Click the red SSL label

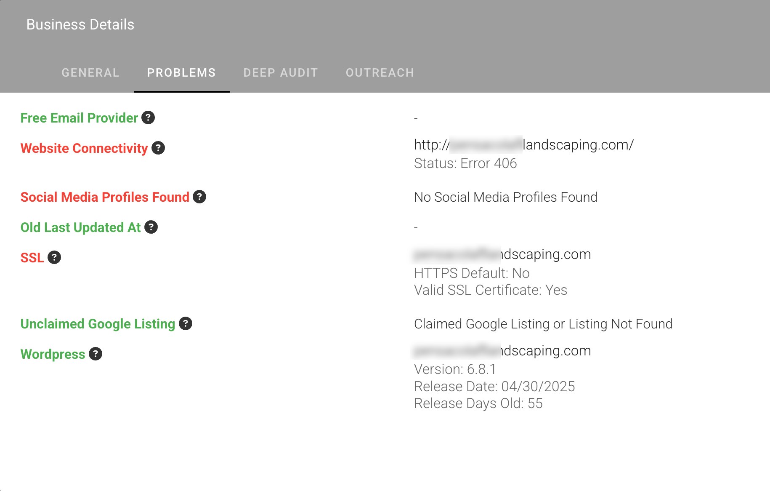click(x=32, y=258)
